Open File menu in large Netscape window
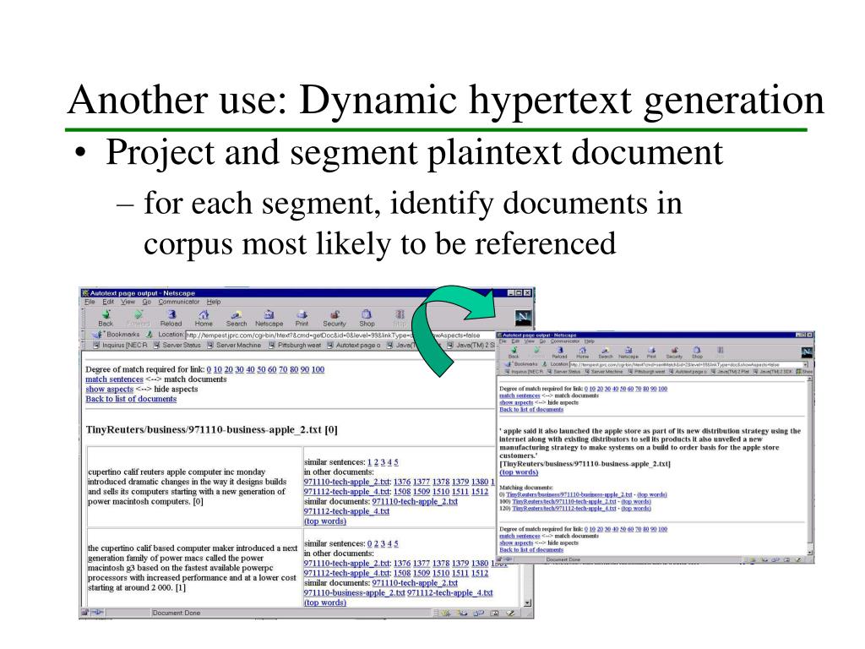 tap(90, 302)
